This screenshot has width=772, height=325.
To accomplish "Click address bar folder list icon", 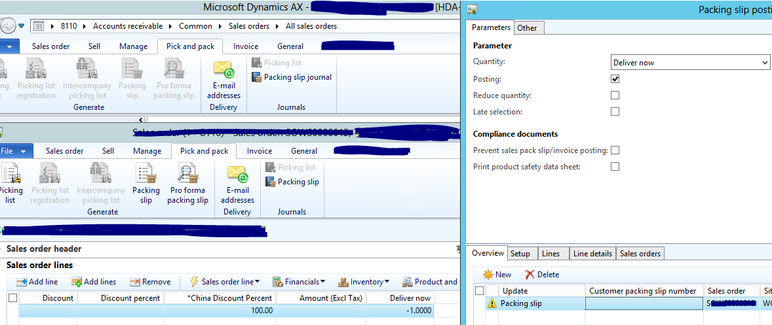I will [39, 26].
